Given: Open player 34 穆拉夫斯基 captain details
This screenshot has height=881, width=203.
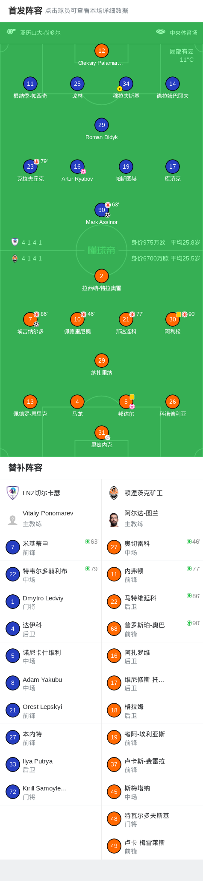Looking at the screenshot, I should coord(126,84).
